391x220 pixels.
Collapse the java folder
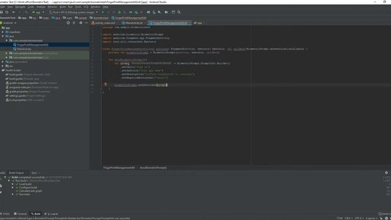coord(2,36)
